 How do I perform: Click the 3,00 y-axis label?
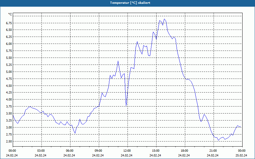pos(9,128)
